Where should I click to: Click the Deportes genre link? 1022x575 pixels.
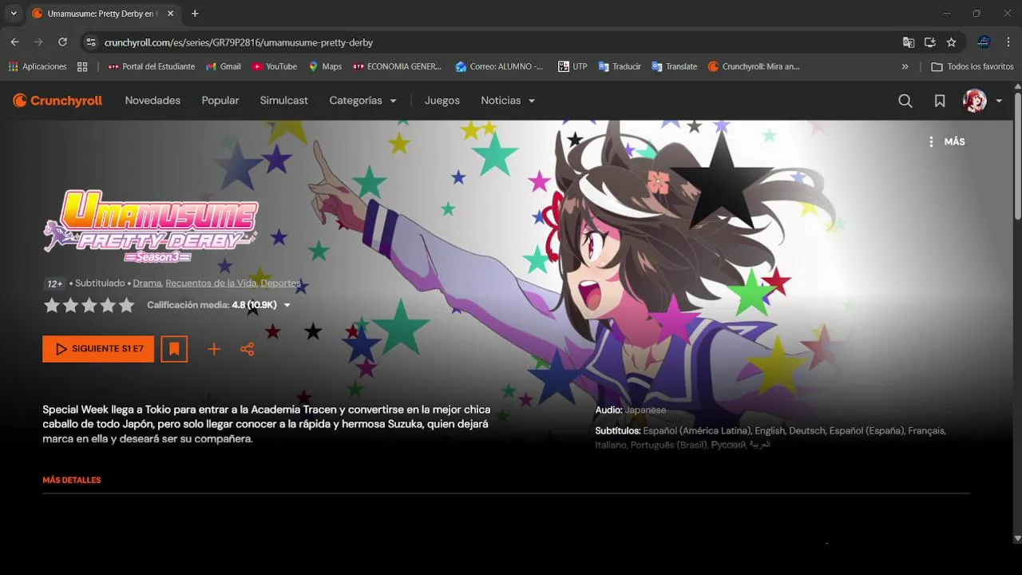pos(280,284)
